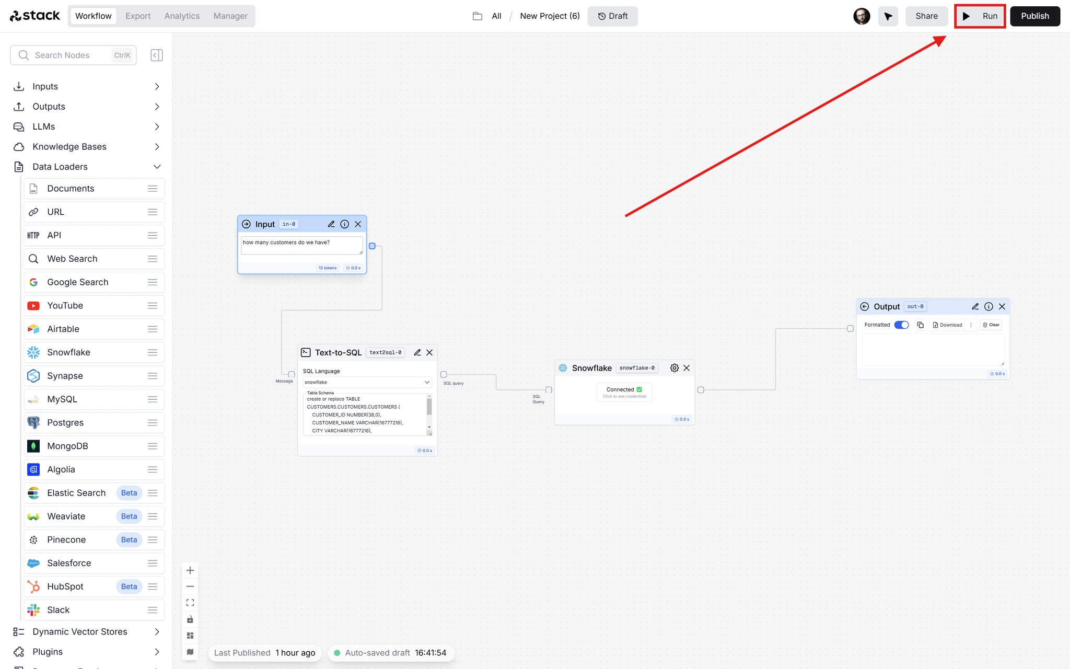The width and height of the screenshot is (1070, 669).
Task: Toggle the Formatted switch off
Action: click(901, 325)
